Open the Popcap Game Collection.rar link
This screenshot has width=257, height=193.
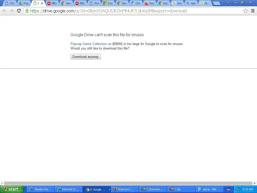coord(91,44)
